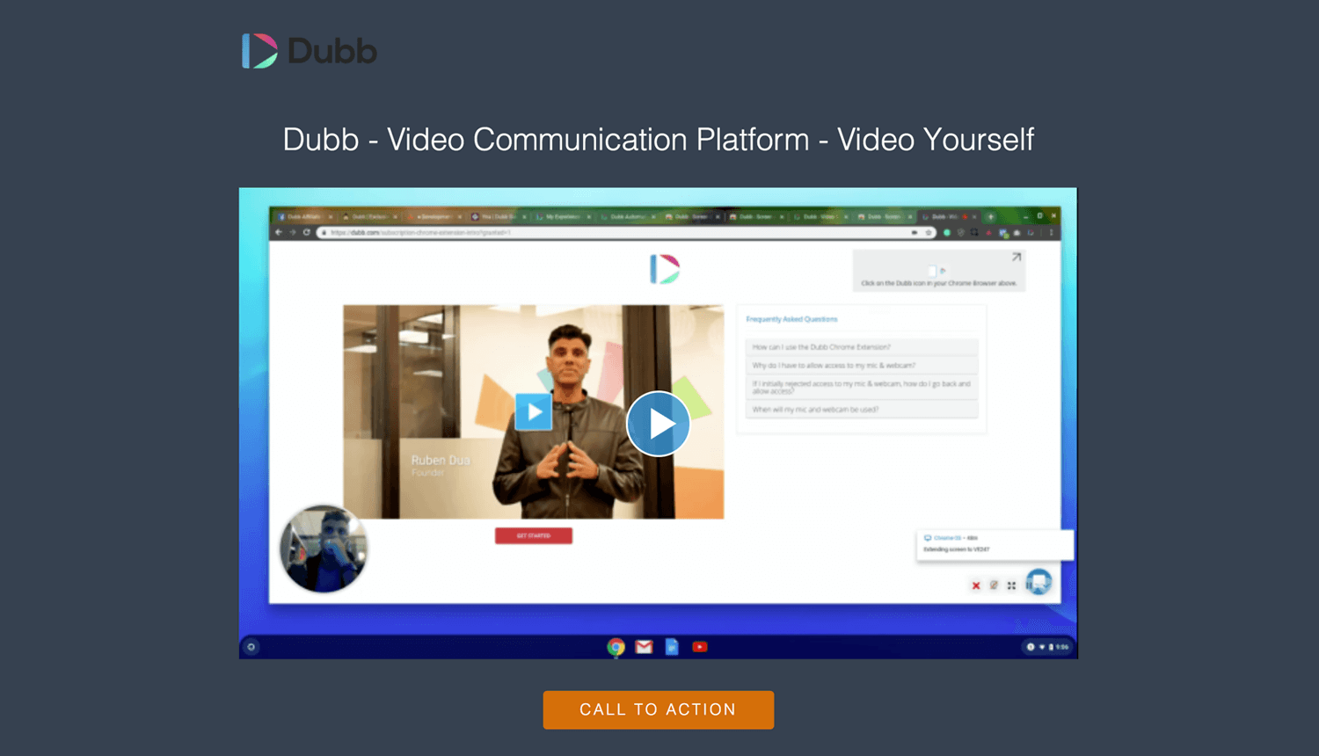This screenshot has width=1319, height=756.
Task: Open YouTube from the Chrome shelf
Action: (x=699, y=646)
